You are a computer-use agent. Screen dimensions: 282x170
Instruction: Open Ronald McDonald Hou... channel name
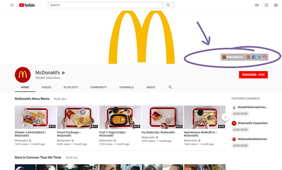253,107
